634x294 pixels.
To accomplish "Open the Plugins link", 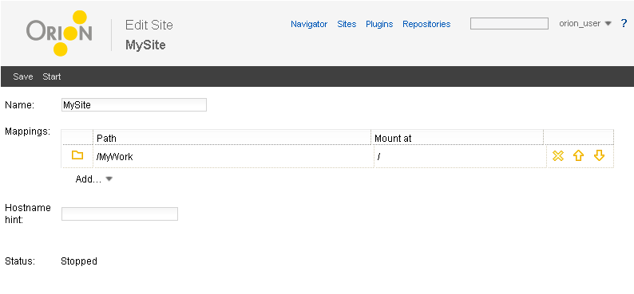I will 379,24.
